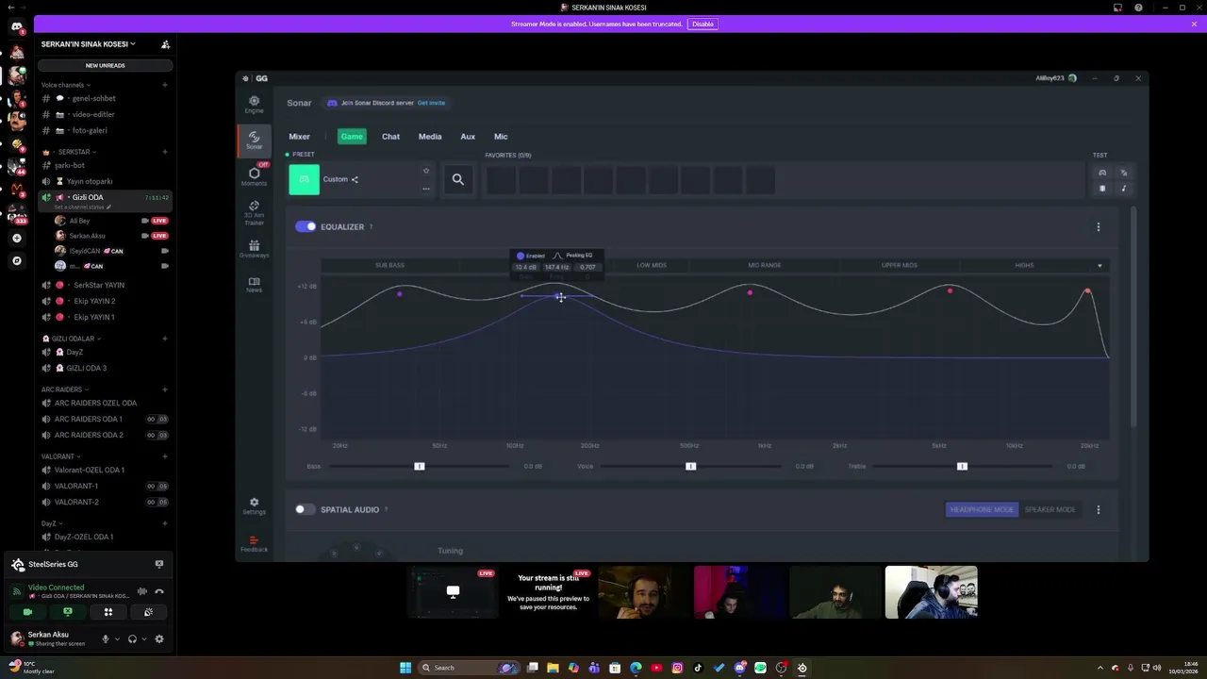Image resolution: width=1207 pixels, height=679 pixels.
Task: Open Discord soundboard button
Action: point(149,612)
